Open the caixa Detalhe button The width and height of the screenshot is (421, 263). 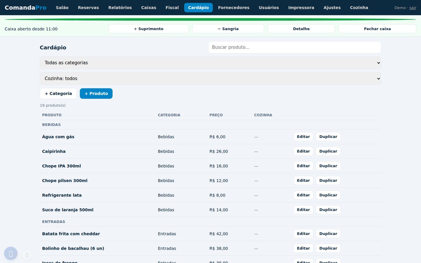301,29
